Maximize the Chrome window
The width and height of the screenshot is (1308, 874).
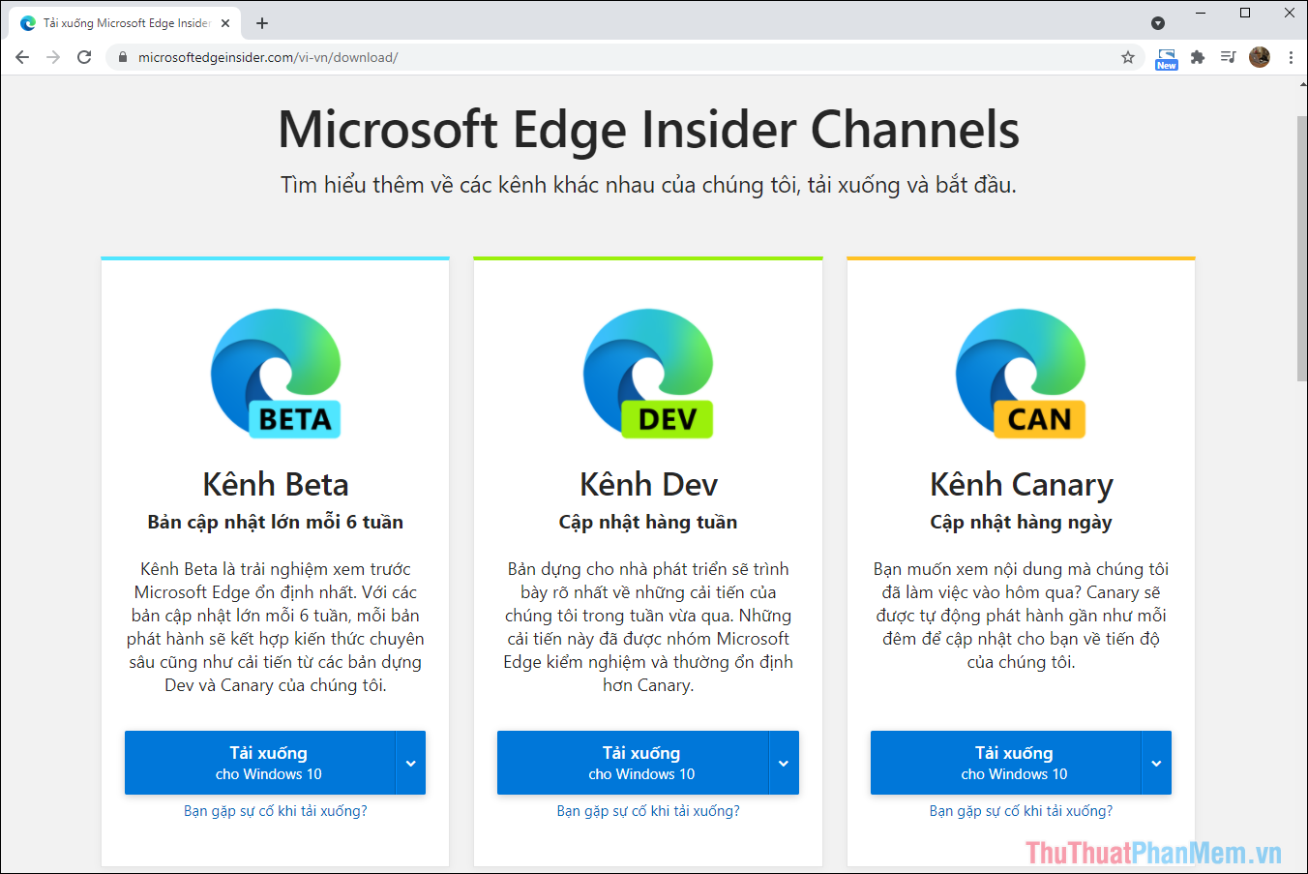coord(1245,13)
